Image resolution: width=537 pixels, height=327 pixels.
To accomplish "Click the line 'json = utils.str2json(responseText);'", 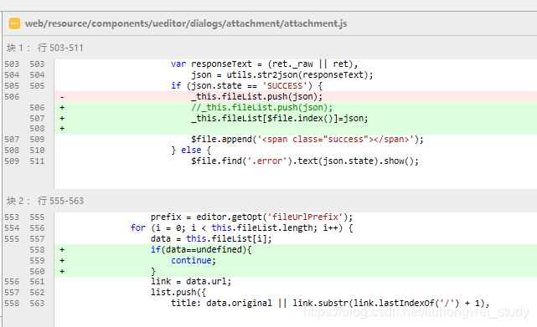I will (x=282, y=75).
